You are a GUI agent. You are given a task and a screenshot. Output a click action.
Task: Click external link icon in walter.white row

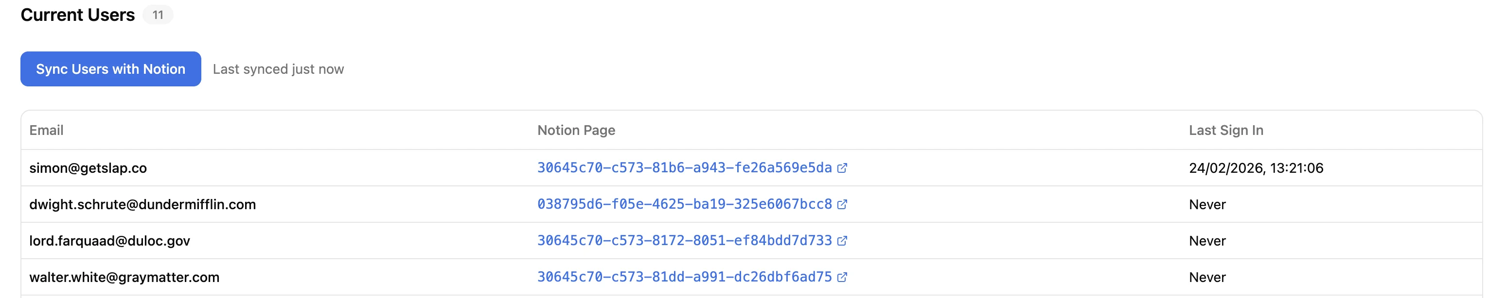click(x=842, y=277)
